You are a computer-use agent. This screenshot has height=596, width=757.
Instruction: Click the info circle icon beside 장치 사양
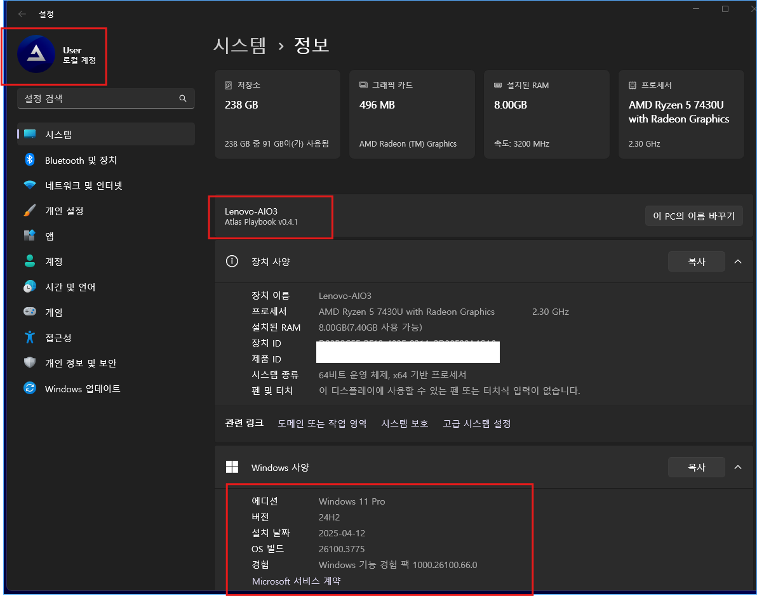pos(232,262)
